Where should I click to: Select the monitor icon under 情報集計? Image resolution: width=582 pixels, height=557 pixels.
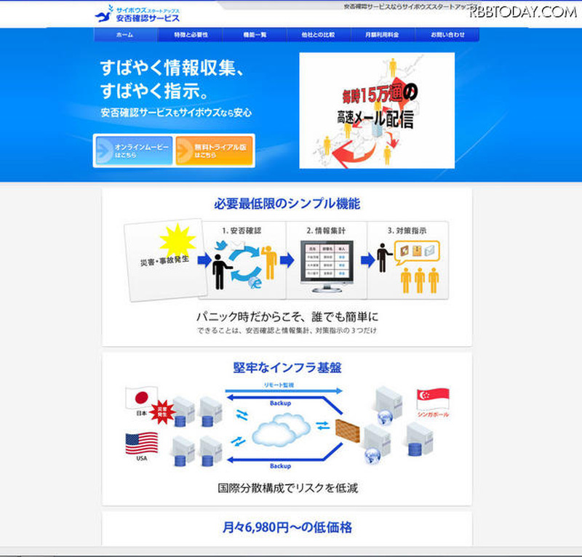click(x=324, y=271)
